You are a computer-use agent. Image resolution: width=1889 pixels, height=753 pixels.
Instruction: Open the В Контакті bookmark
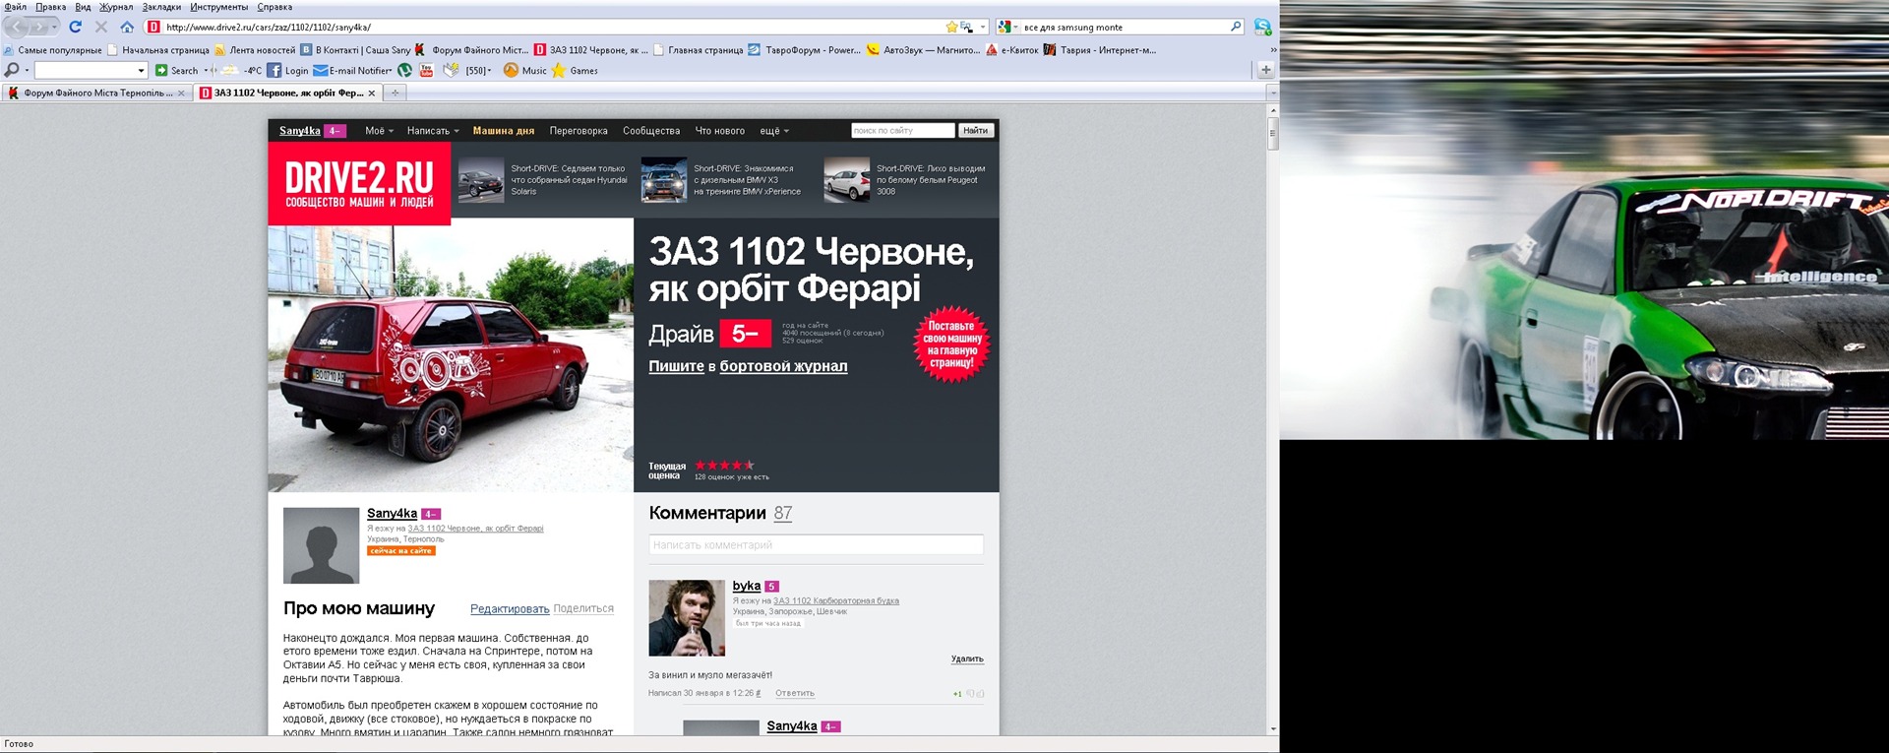point(355,50)
